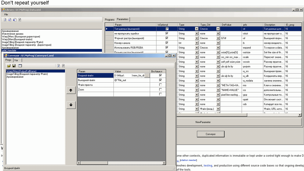Click the first add-document icon in Library toolbar

(5, 20)
